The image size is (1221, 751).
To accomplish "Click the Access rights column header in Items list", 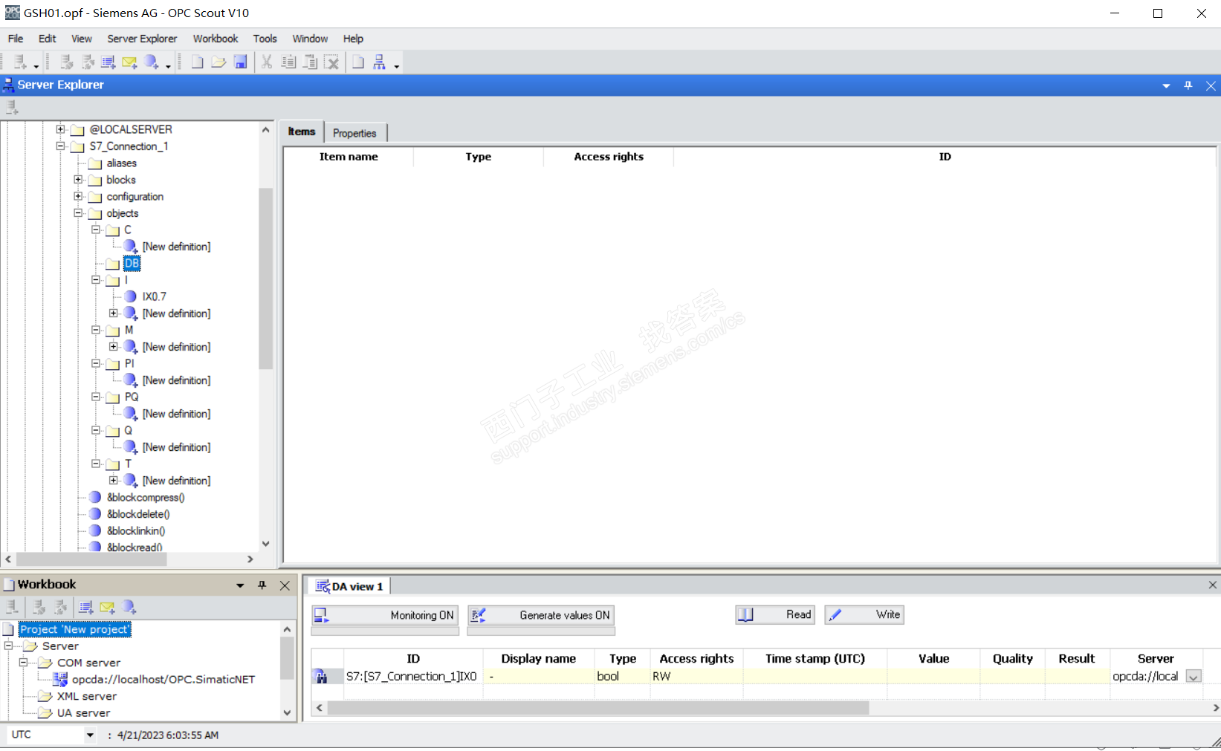I will (x=609, y=157).
